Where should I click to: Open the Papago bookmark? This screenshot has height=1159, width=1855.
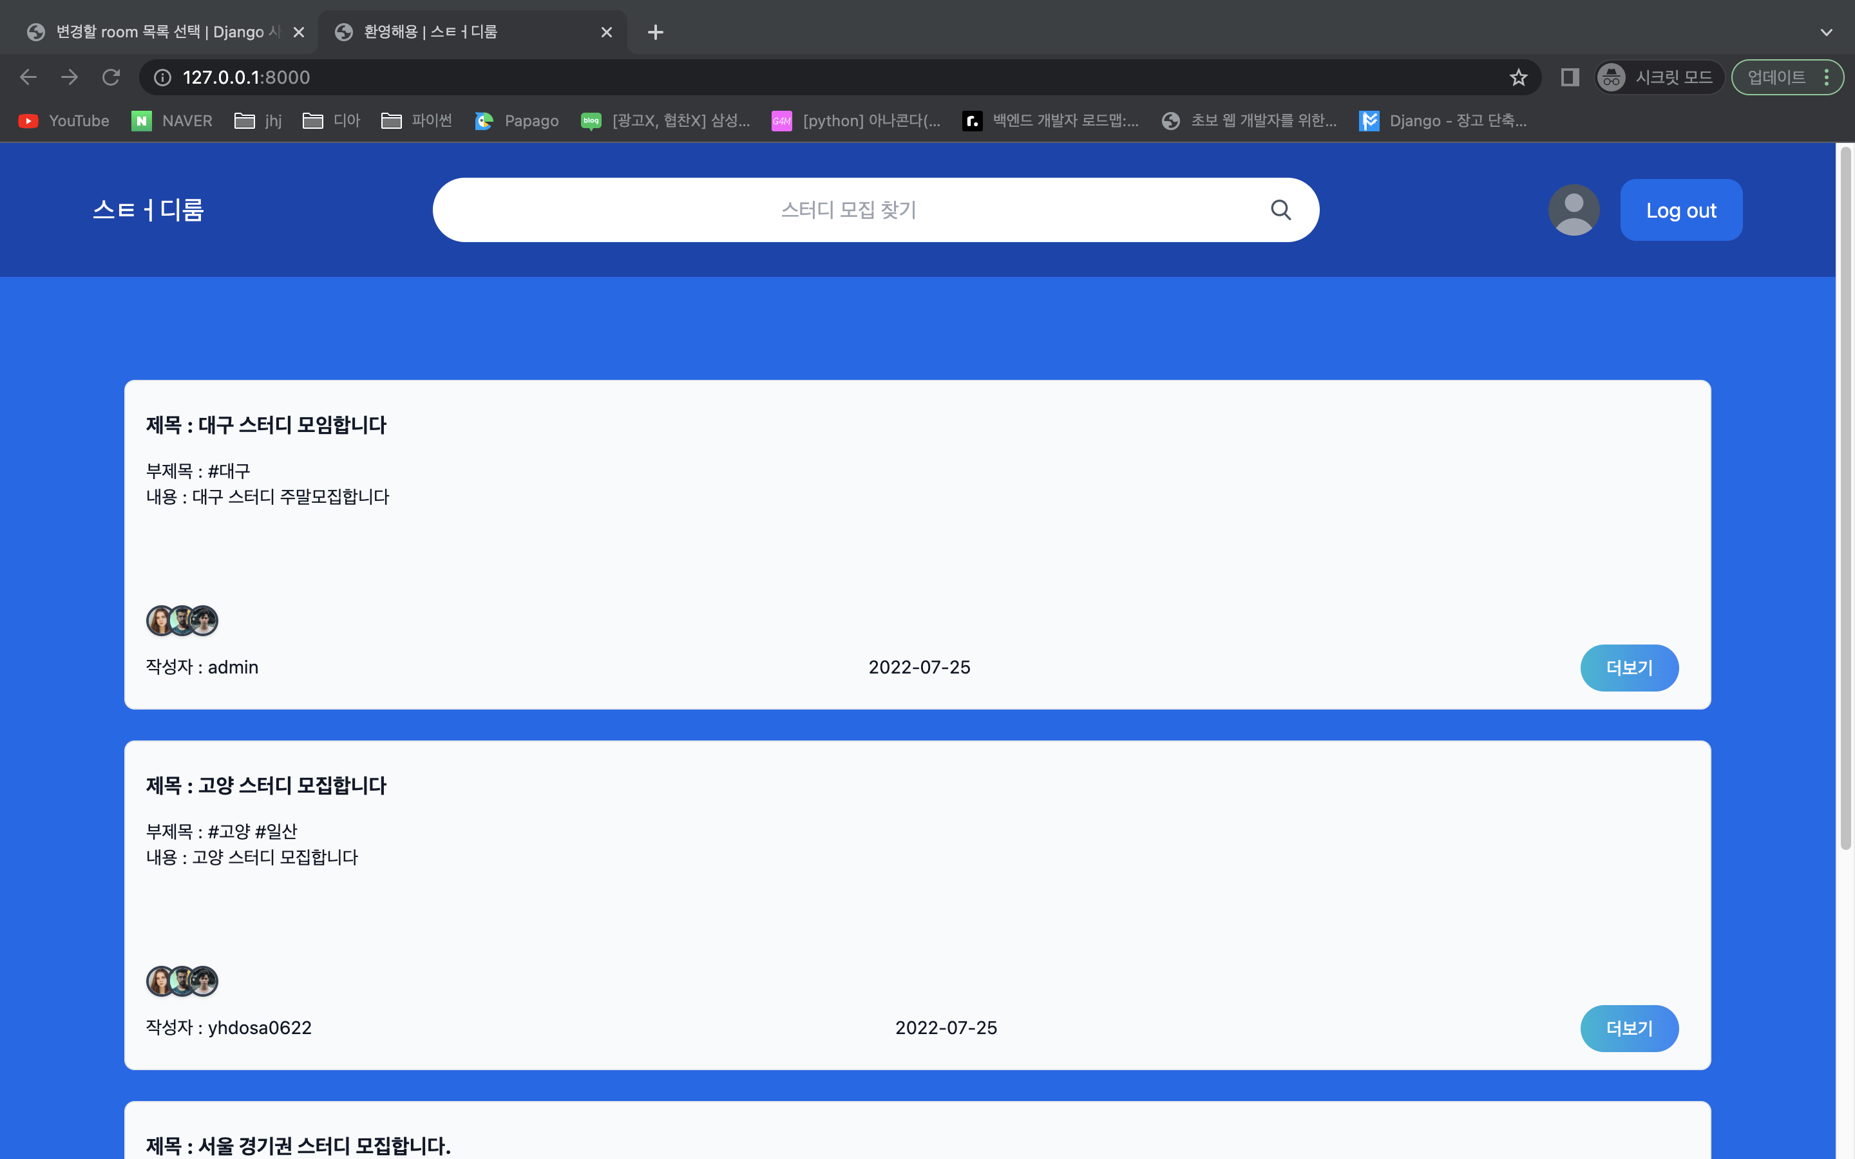click(517, 121)
